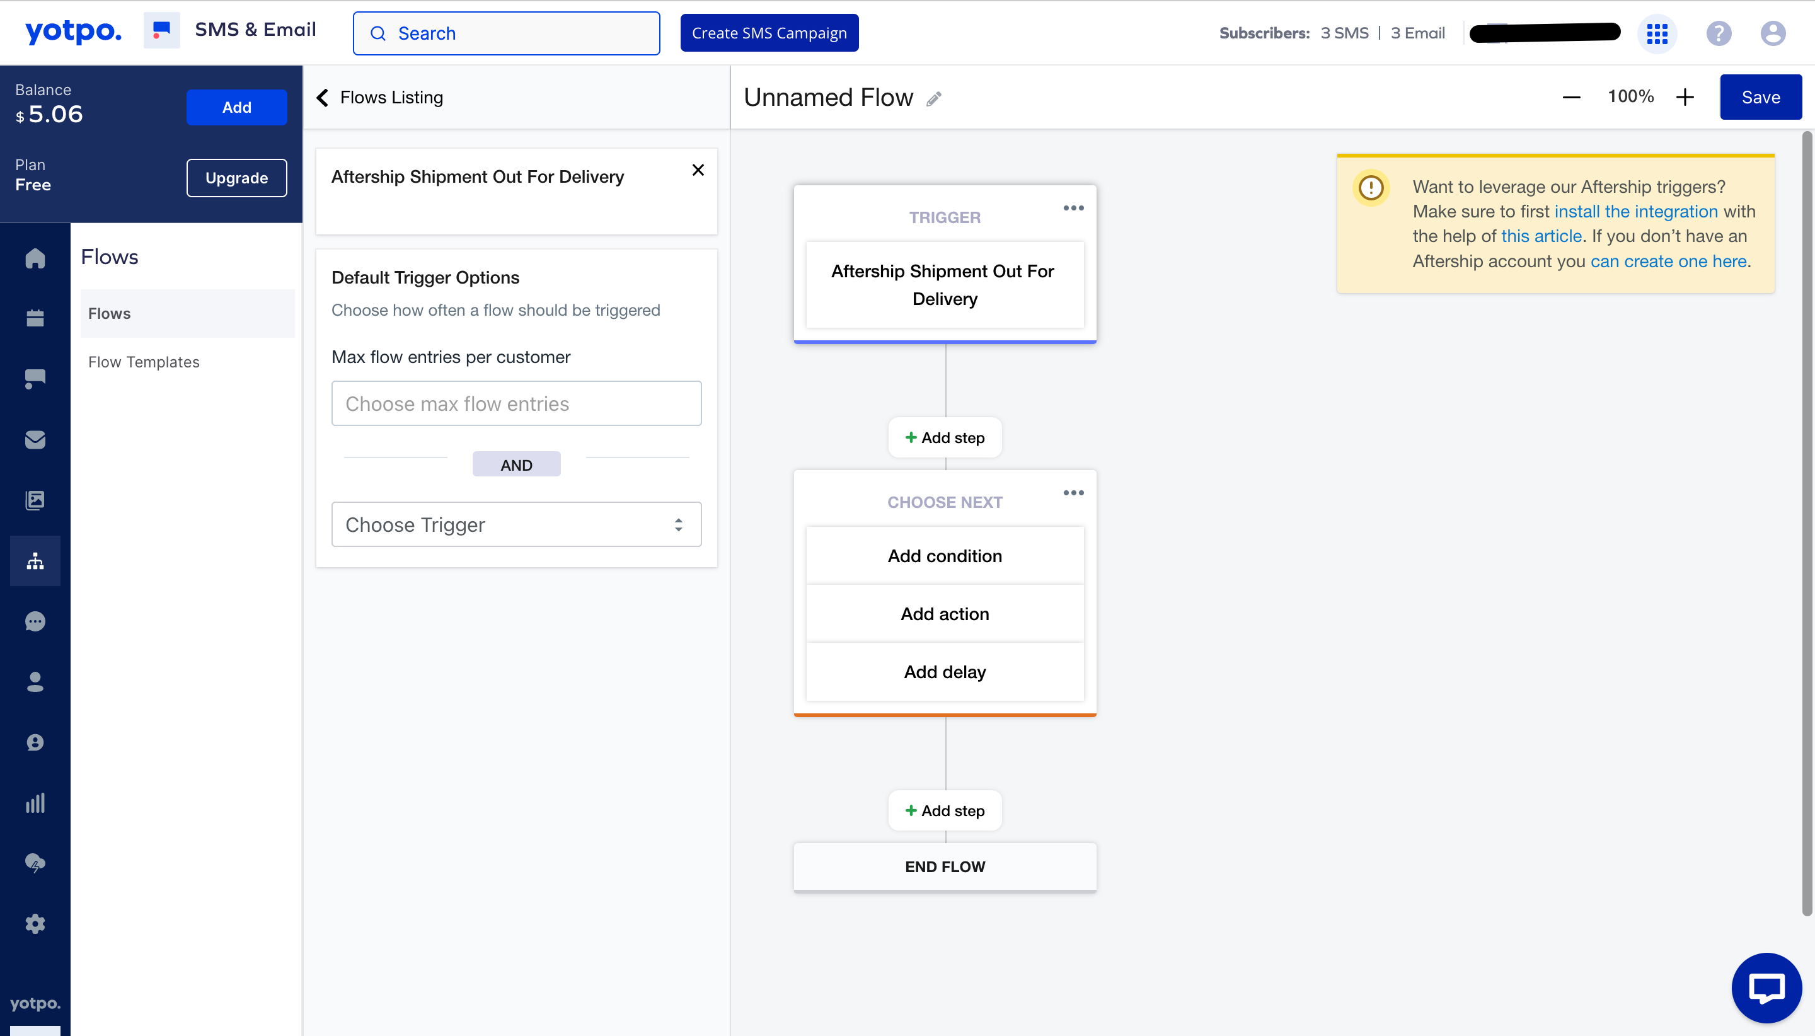Screen dimensions: 1815x1036
Task: Click the Subscribers/Contacts icon in sidebar
Action: [x=35, y=681]
